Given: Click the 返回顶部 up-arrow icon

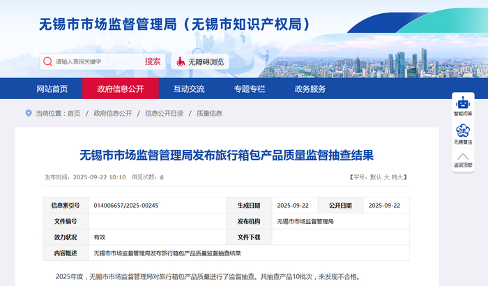Looking at the screenshot, I should 463,156.
